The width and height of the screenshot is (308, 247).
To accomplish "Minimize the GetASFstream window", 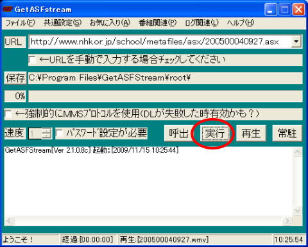I will tap(270, 10).
